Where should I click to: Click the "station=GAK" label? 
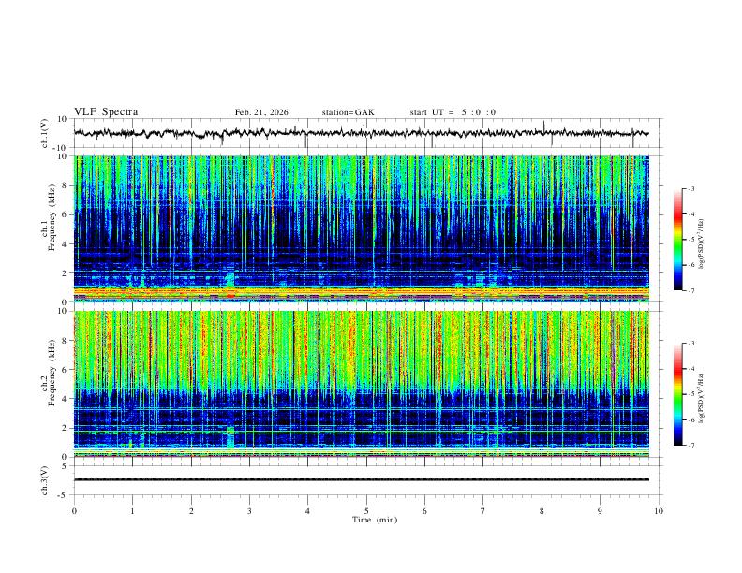tap(348, 112)
